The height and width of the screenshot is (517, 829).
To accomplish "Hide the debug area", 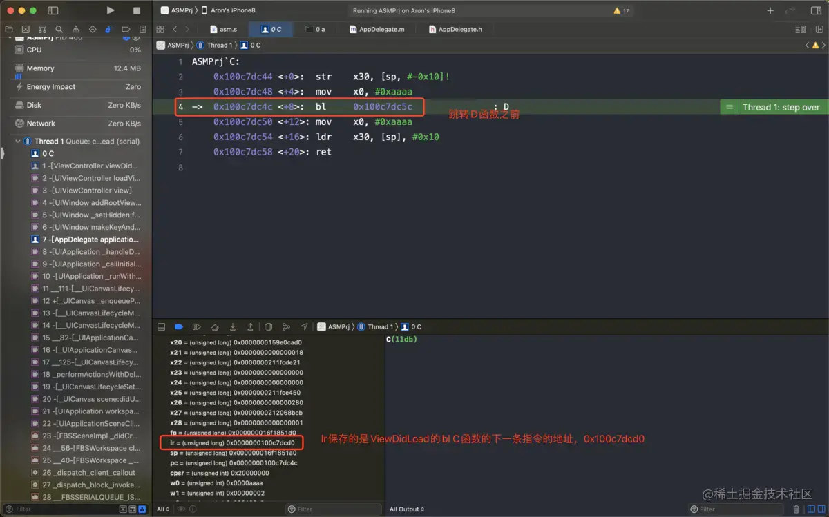I will coord(161,326).
